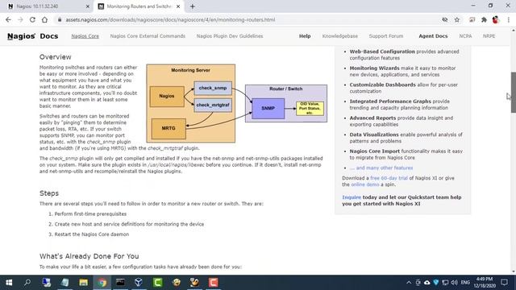This screenshot has height=290, width=516.
Task: Open the browser home page
Action: click(x=44, y=19)
